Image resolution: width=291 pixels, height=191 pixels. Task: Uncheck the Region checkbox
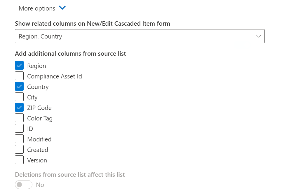click(19, 66)
